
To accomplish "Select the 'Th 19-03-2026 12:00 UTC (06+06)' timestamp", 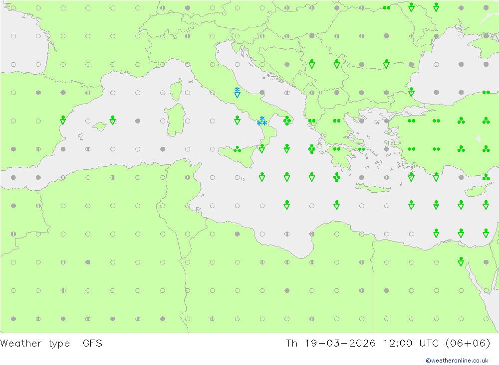I will coord(388,344).
